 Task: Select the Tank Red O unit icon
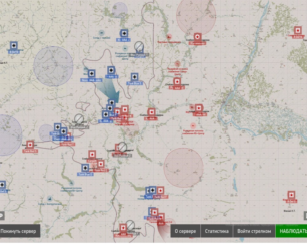pos(101,164)
